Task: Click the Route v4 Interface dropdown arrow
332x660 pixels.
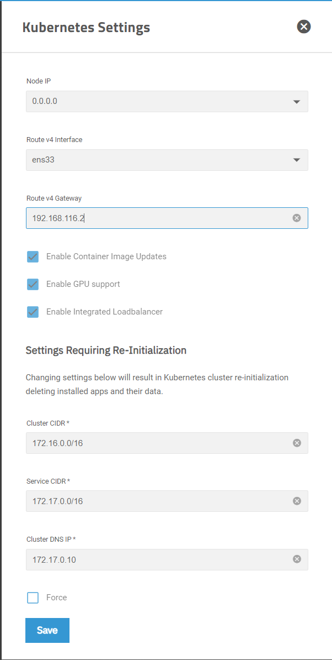Action: click(x=297, y=160)
